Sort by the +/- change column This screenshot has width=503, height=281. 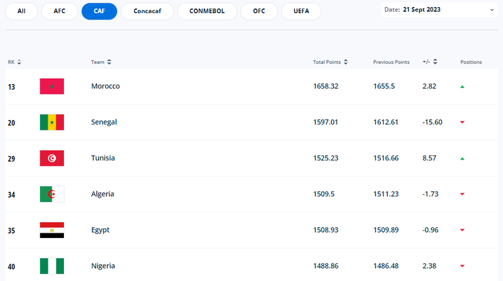[x=434, y=62]
